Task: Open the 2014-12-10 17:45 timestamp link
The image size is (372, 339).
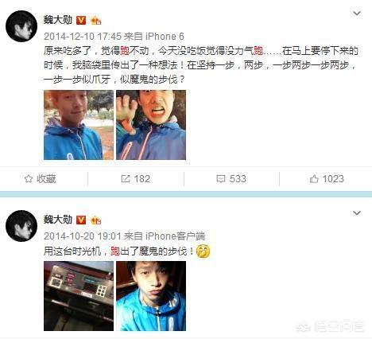Action: [x=83, y=37]
